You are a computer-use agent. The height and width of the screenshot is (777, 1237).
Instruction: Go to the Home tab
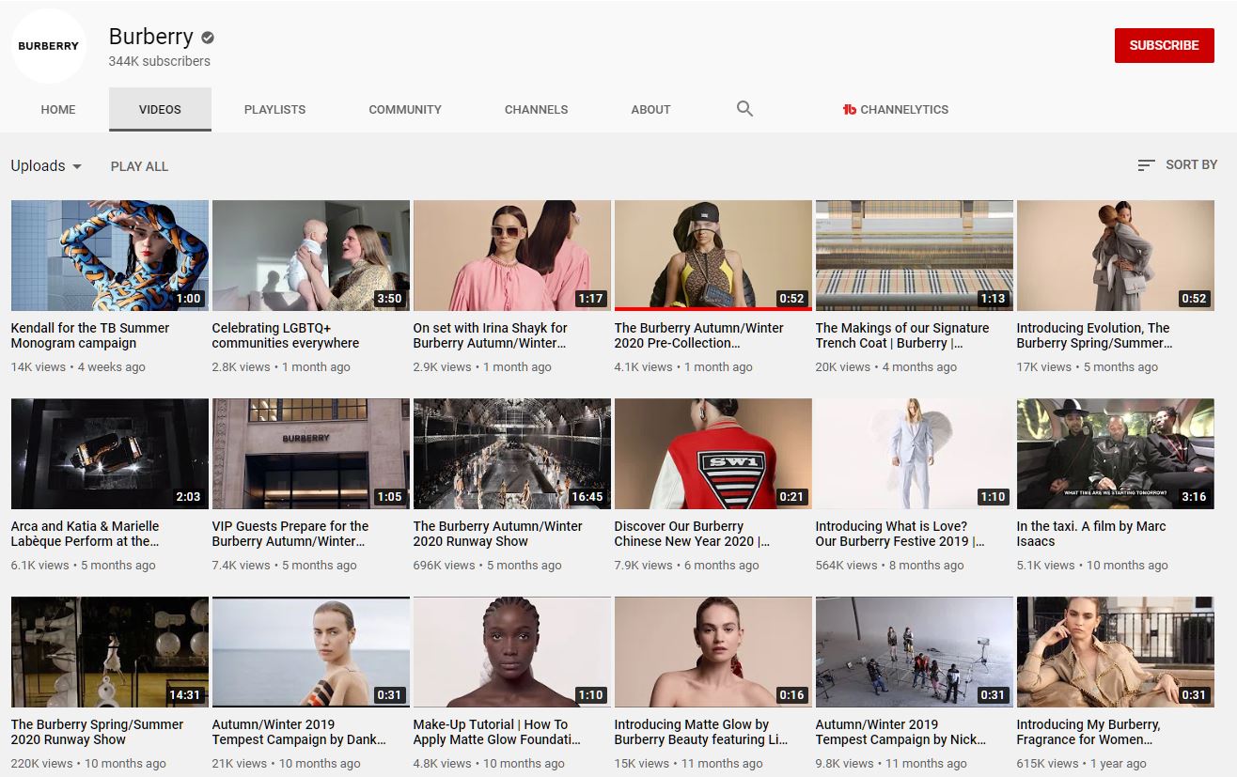click(58, 110)
